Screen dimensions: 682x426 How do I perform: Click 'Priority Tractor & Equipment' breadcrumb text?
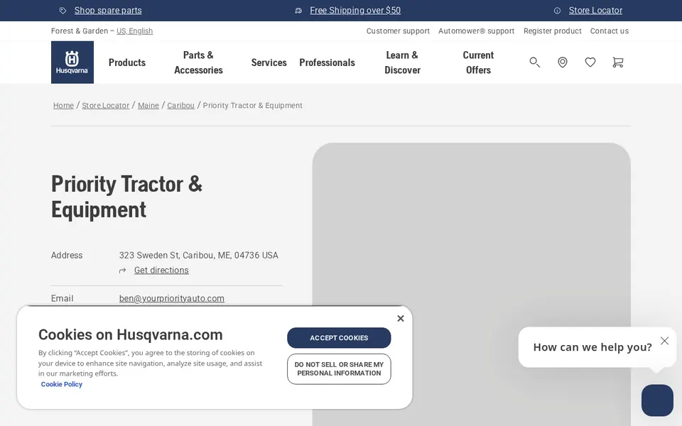pos(253,106)
